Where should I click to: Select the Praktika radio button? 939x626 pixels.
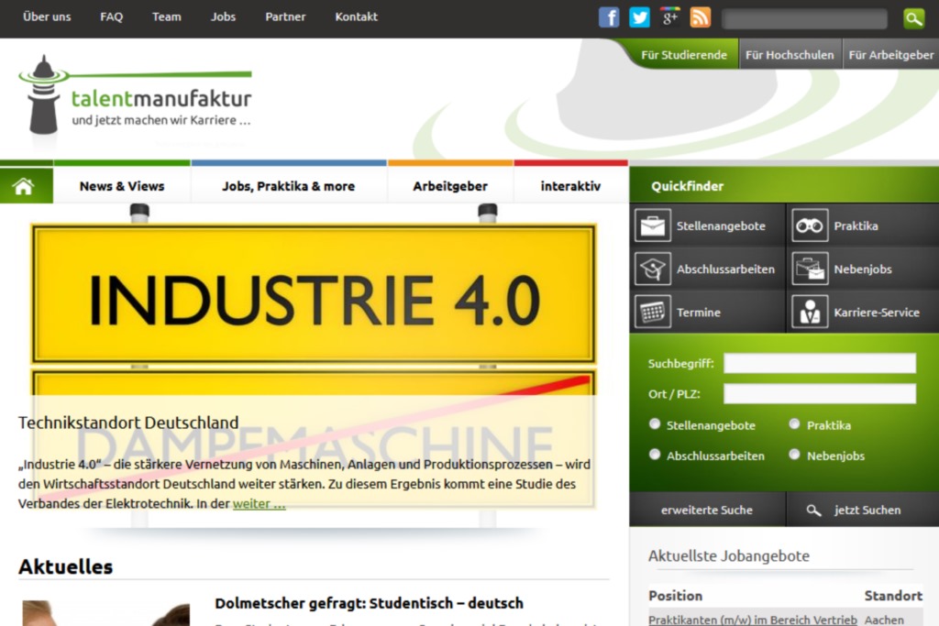pos(795,424)
